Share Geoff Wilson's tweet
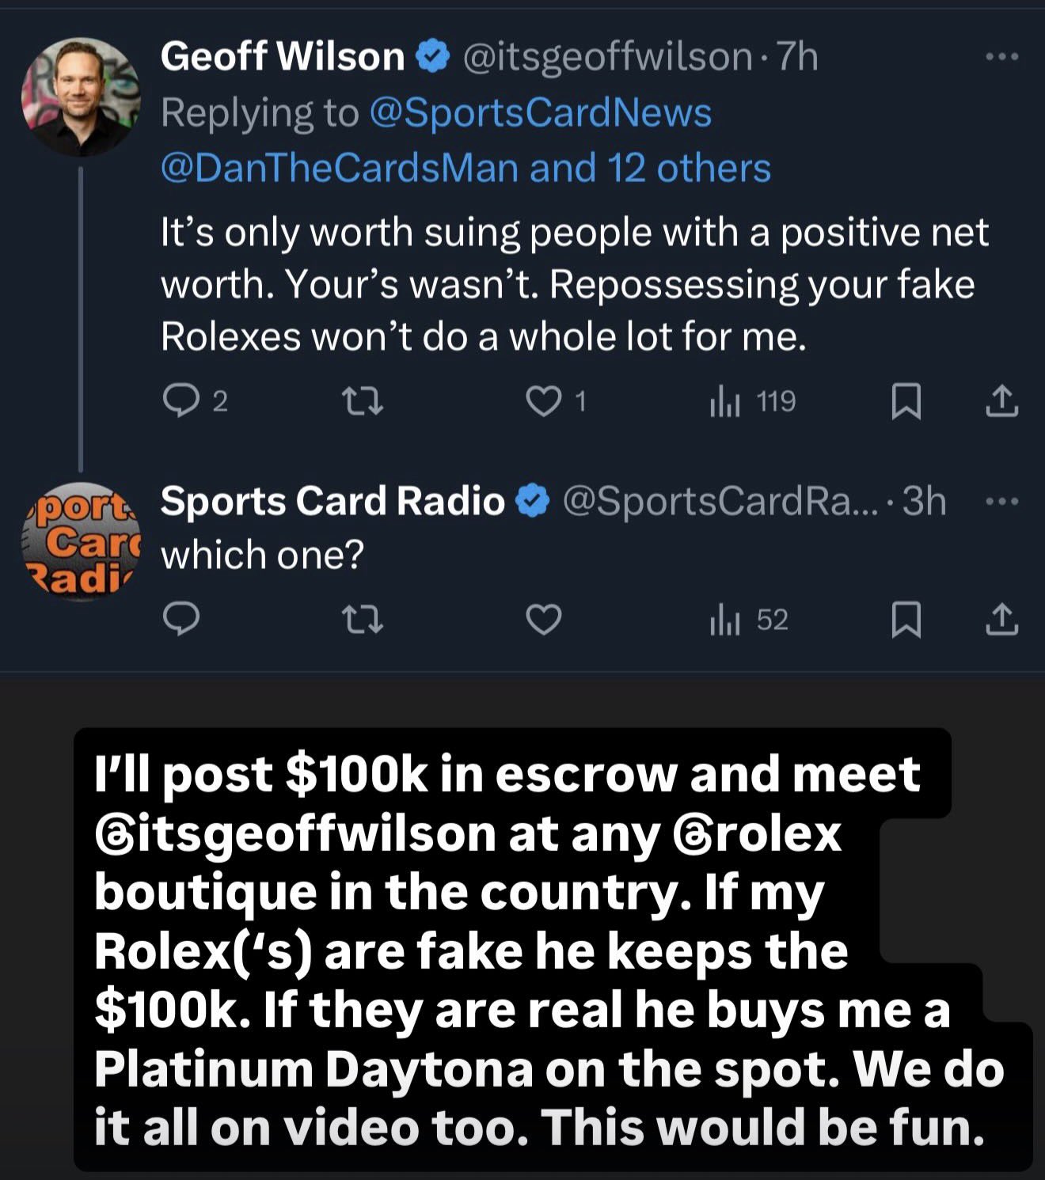Screen dimensions: 1045x1180 pos(1001,401)
